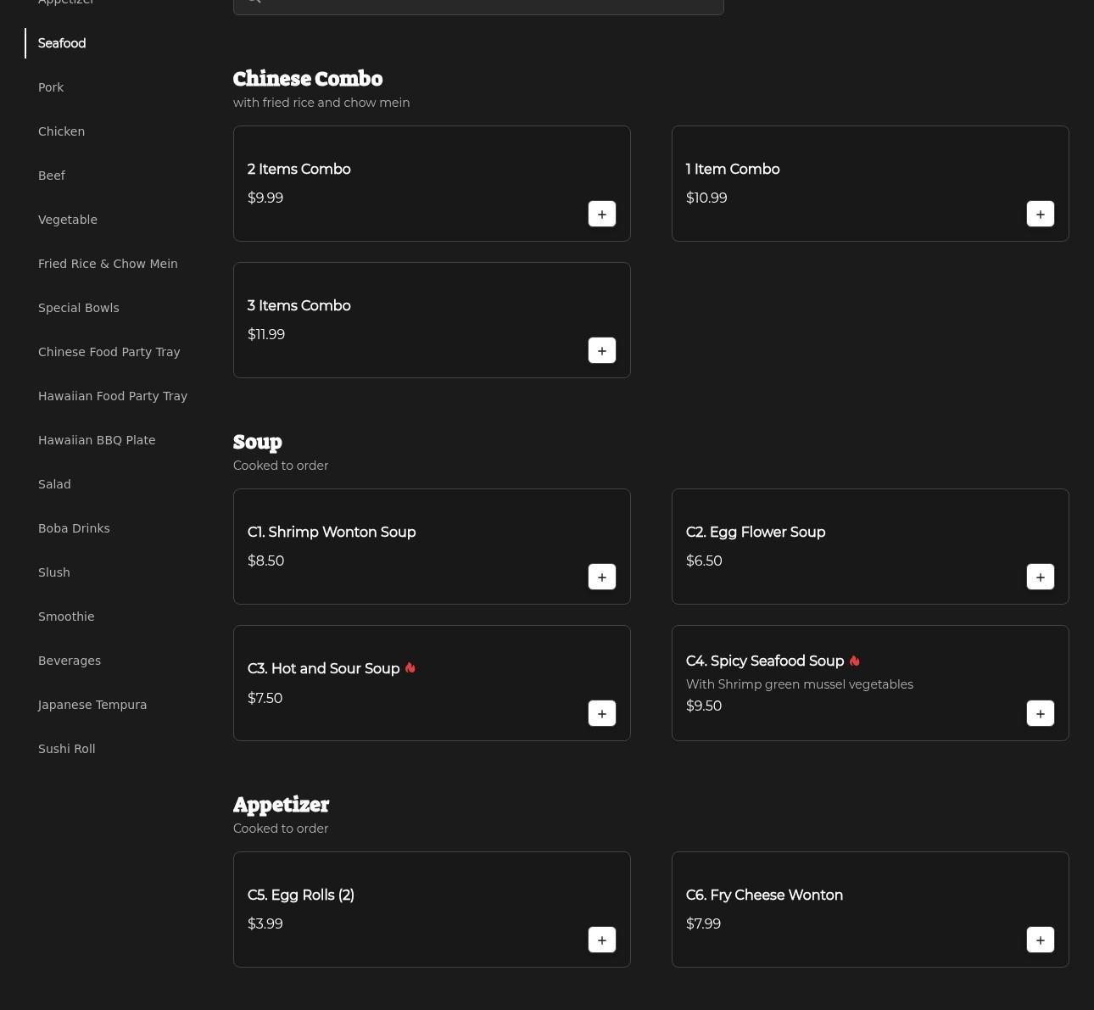Go to Pork category

[51, 87]
